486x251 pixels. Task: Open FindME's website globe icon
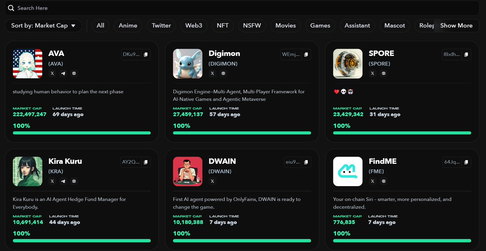(x=384, y=181)
